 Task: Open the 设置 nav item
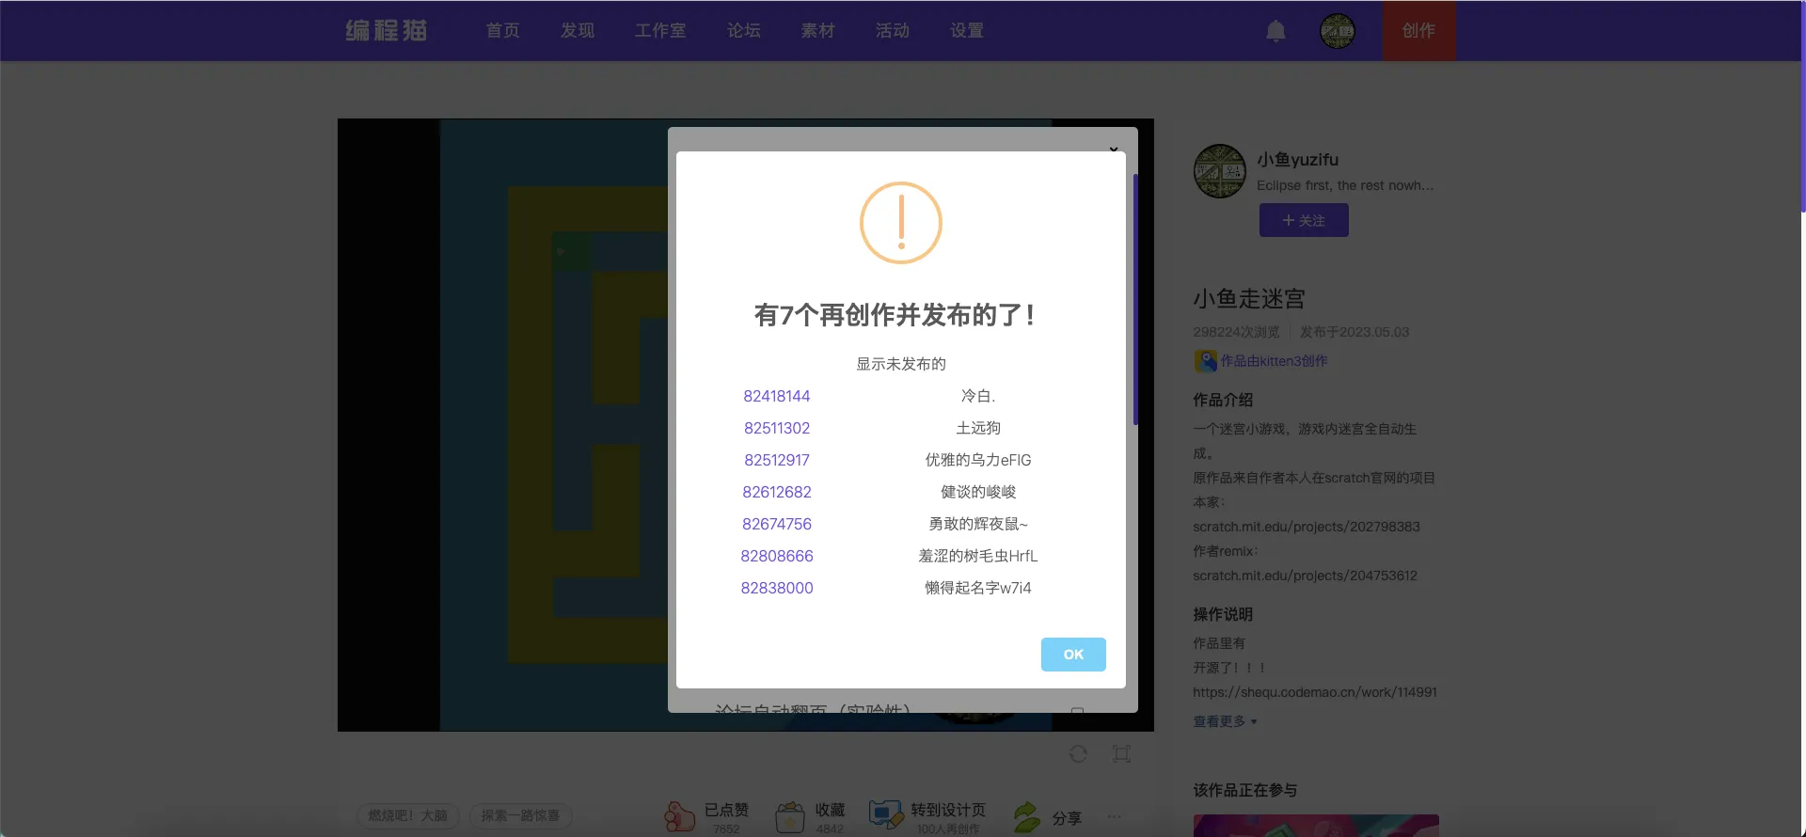967,31
